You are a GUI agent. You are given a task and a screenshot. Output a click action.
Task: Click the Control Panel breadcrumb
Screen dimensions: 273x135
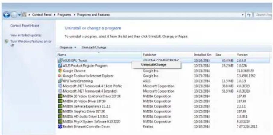click(42, 15)
